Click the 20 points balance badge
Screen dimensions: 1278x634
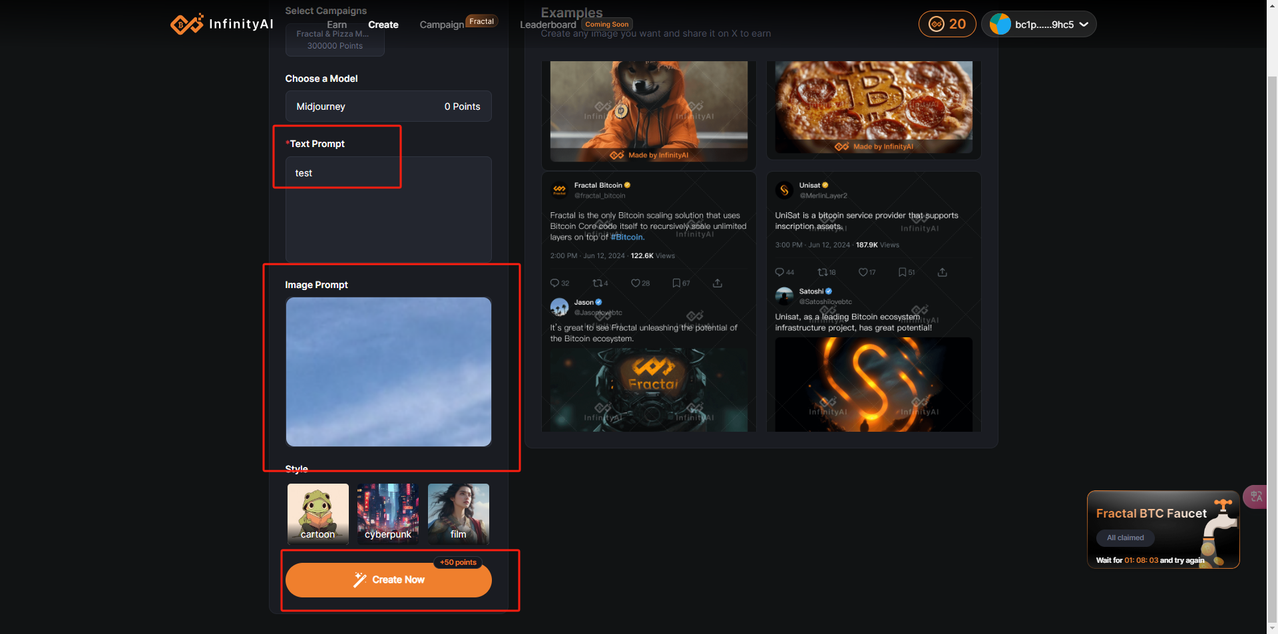tap(947, 24)
